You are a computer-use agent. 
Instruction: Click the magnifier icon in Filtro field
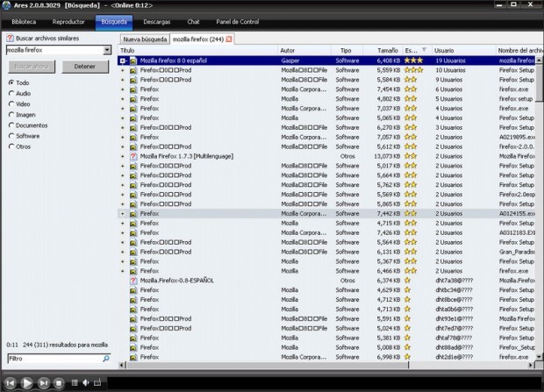click(x=106, y=359)
